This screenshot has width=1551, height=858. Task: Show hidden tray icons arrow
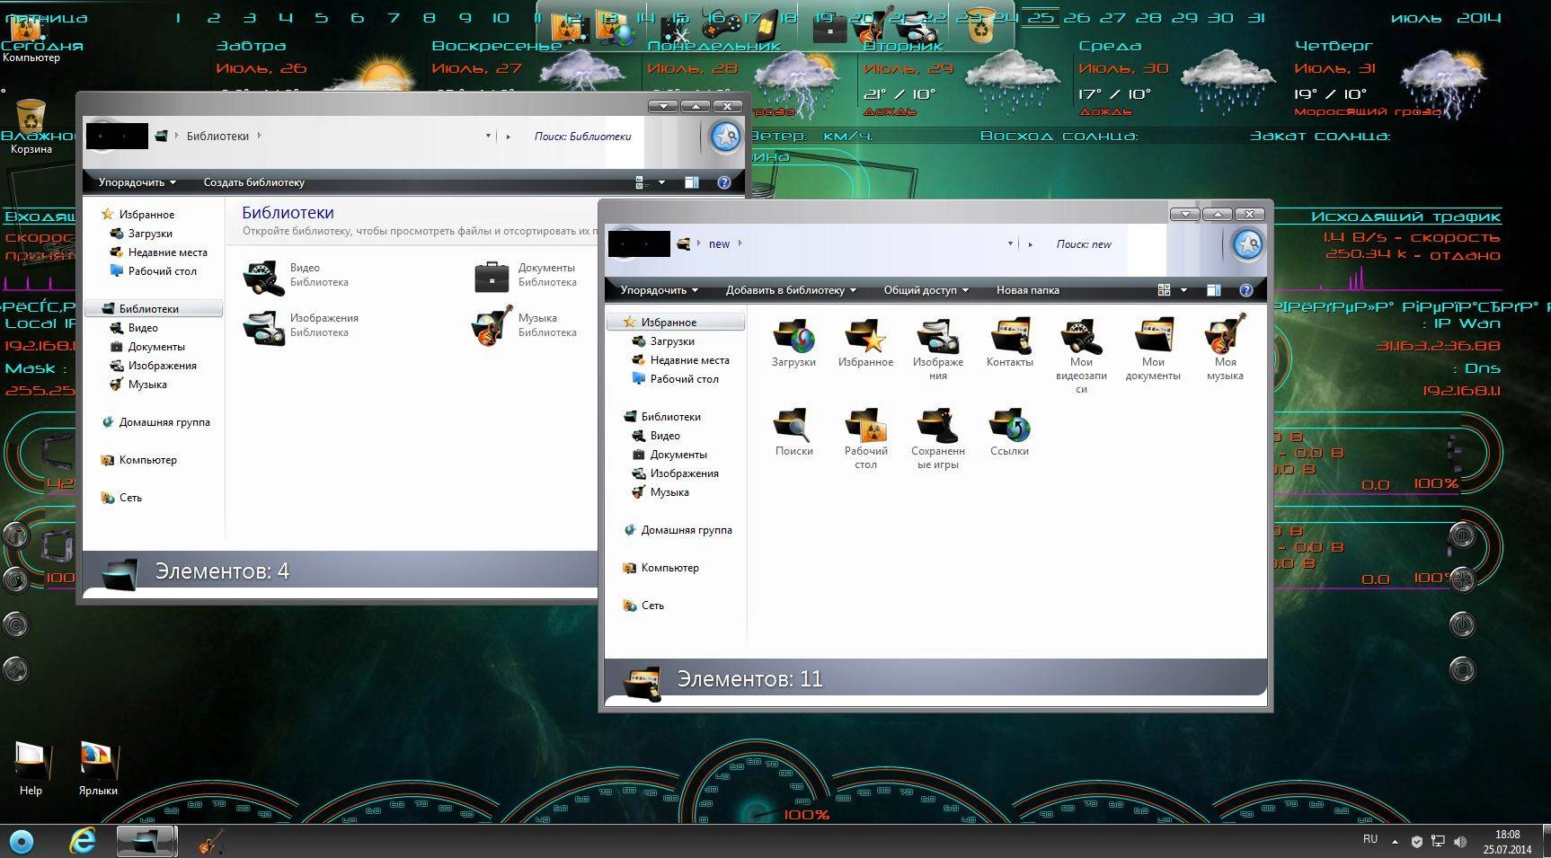pyautogui.click(x=1395, y=842)
